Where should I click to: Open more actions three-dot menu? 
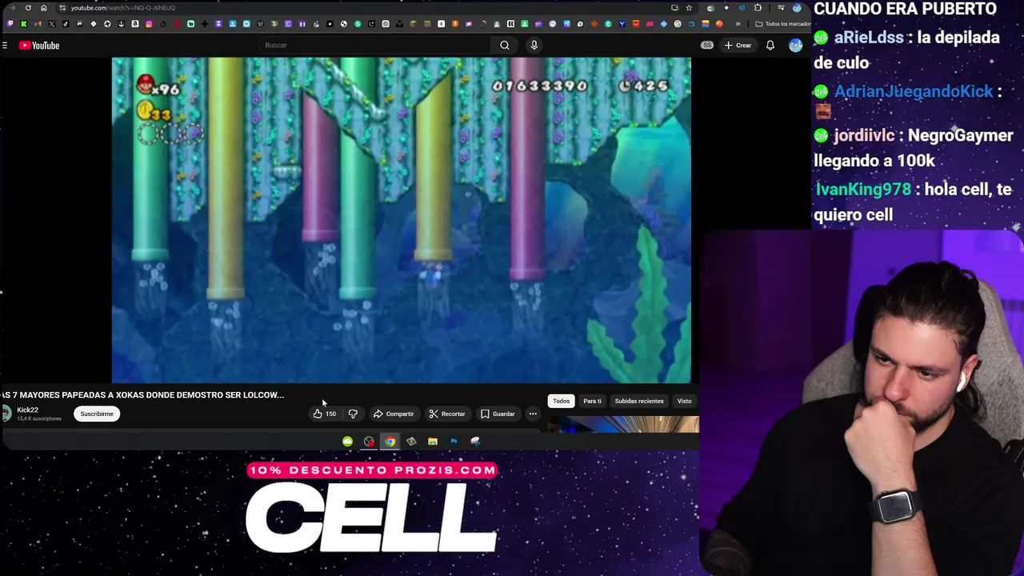(533, 414)
